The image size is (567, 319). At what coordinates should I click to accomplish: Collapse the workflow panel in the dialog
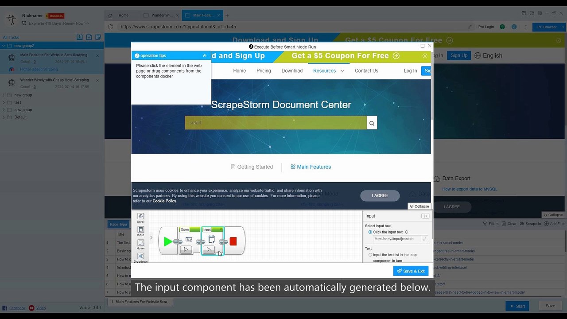pyautogui.click(x=419, y=206)
